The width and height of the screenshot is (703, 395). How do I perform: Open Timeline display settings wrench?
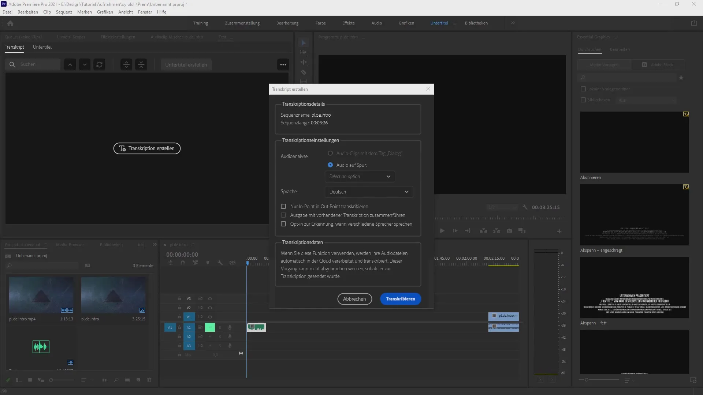(x=220, y=263)
